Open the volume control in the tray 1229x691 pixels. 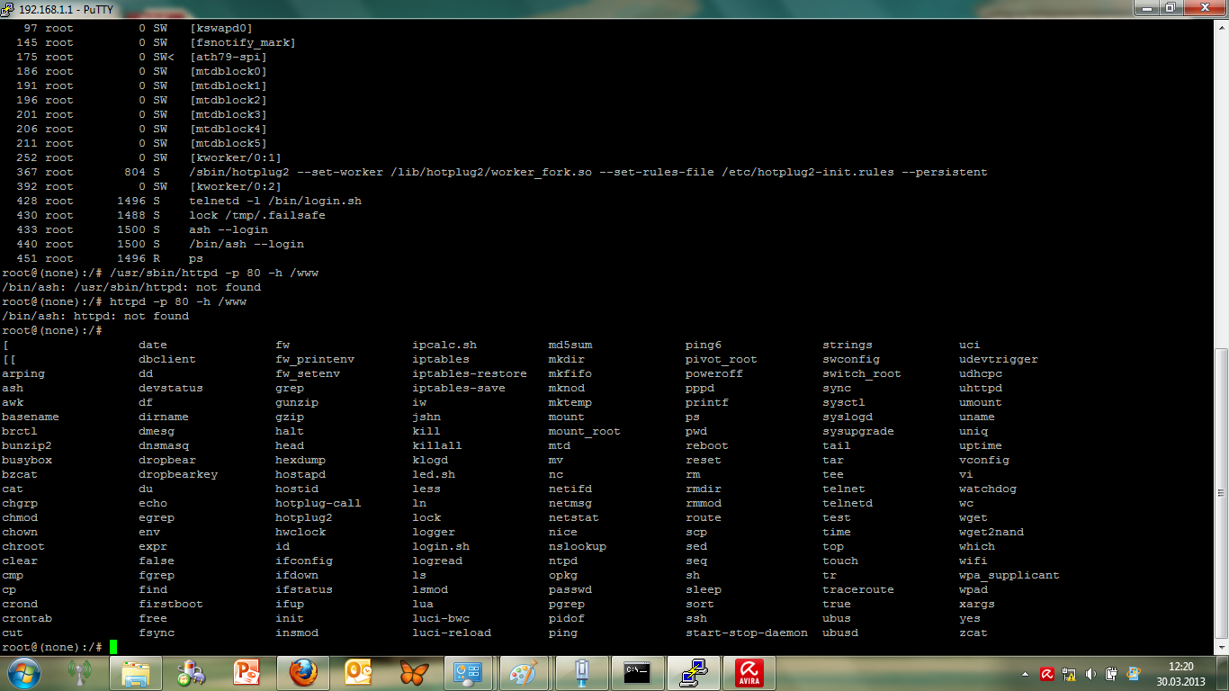[1090, 674]
